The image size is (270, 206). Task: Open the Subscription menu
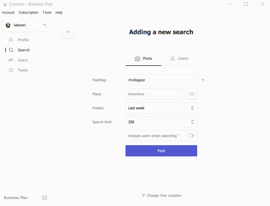(x=28, y=12)
